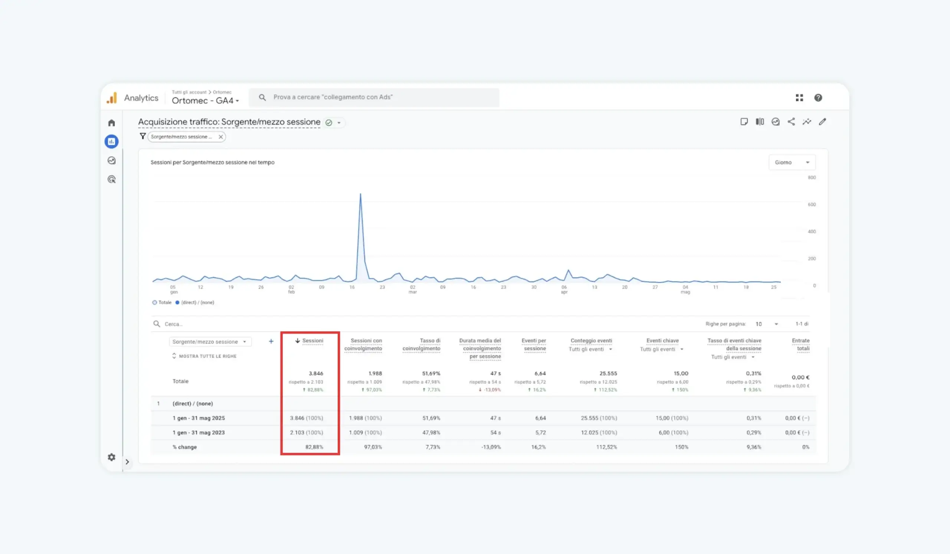The height and width of the screenshot is (554, 950).
Task: Open the Sorgente/mezzo sessione dimension dropdown
Action: tap(210, 342)
